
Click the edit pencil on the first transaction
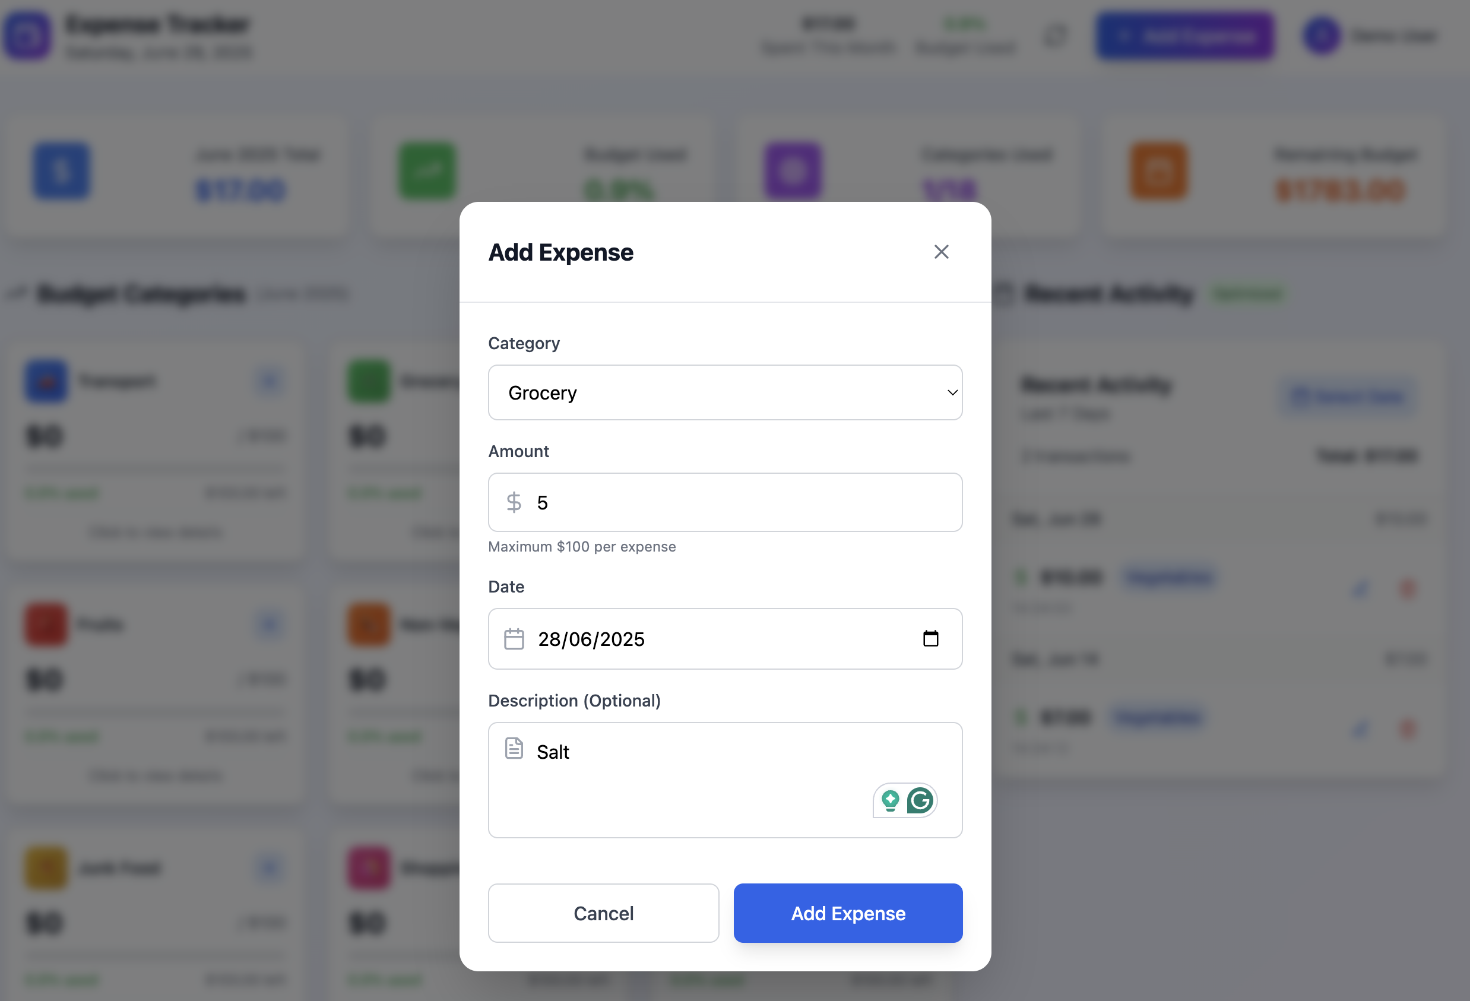1360,588
